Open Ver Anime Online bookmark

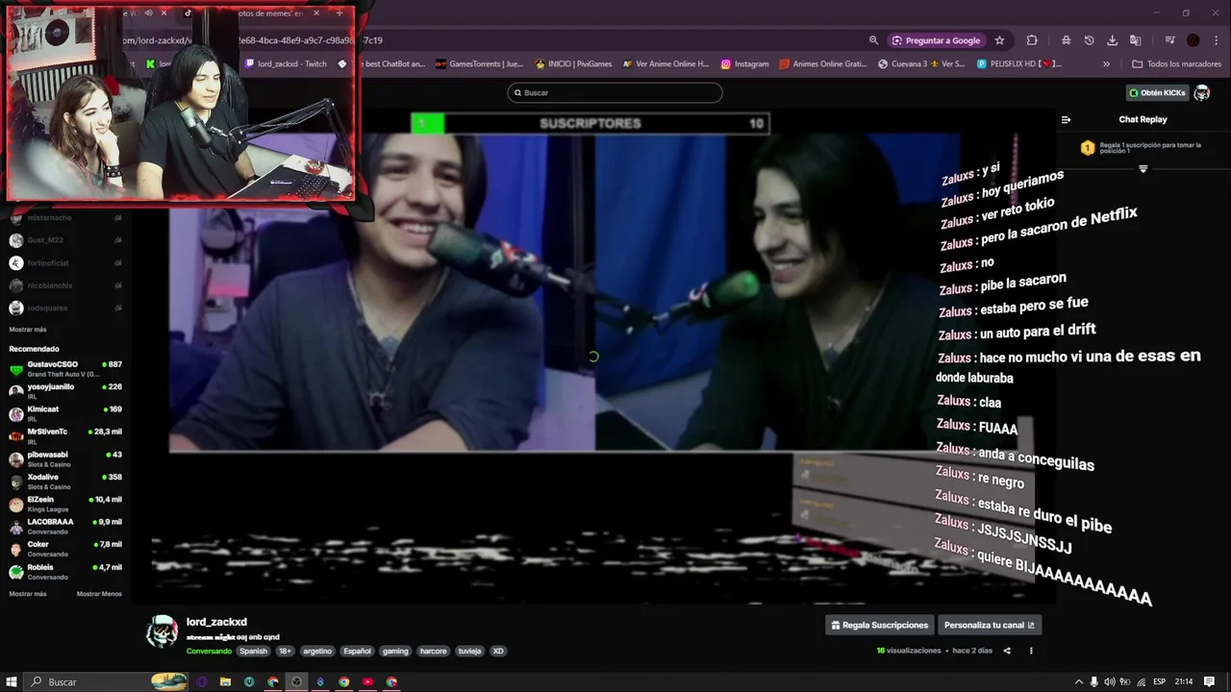666,64
